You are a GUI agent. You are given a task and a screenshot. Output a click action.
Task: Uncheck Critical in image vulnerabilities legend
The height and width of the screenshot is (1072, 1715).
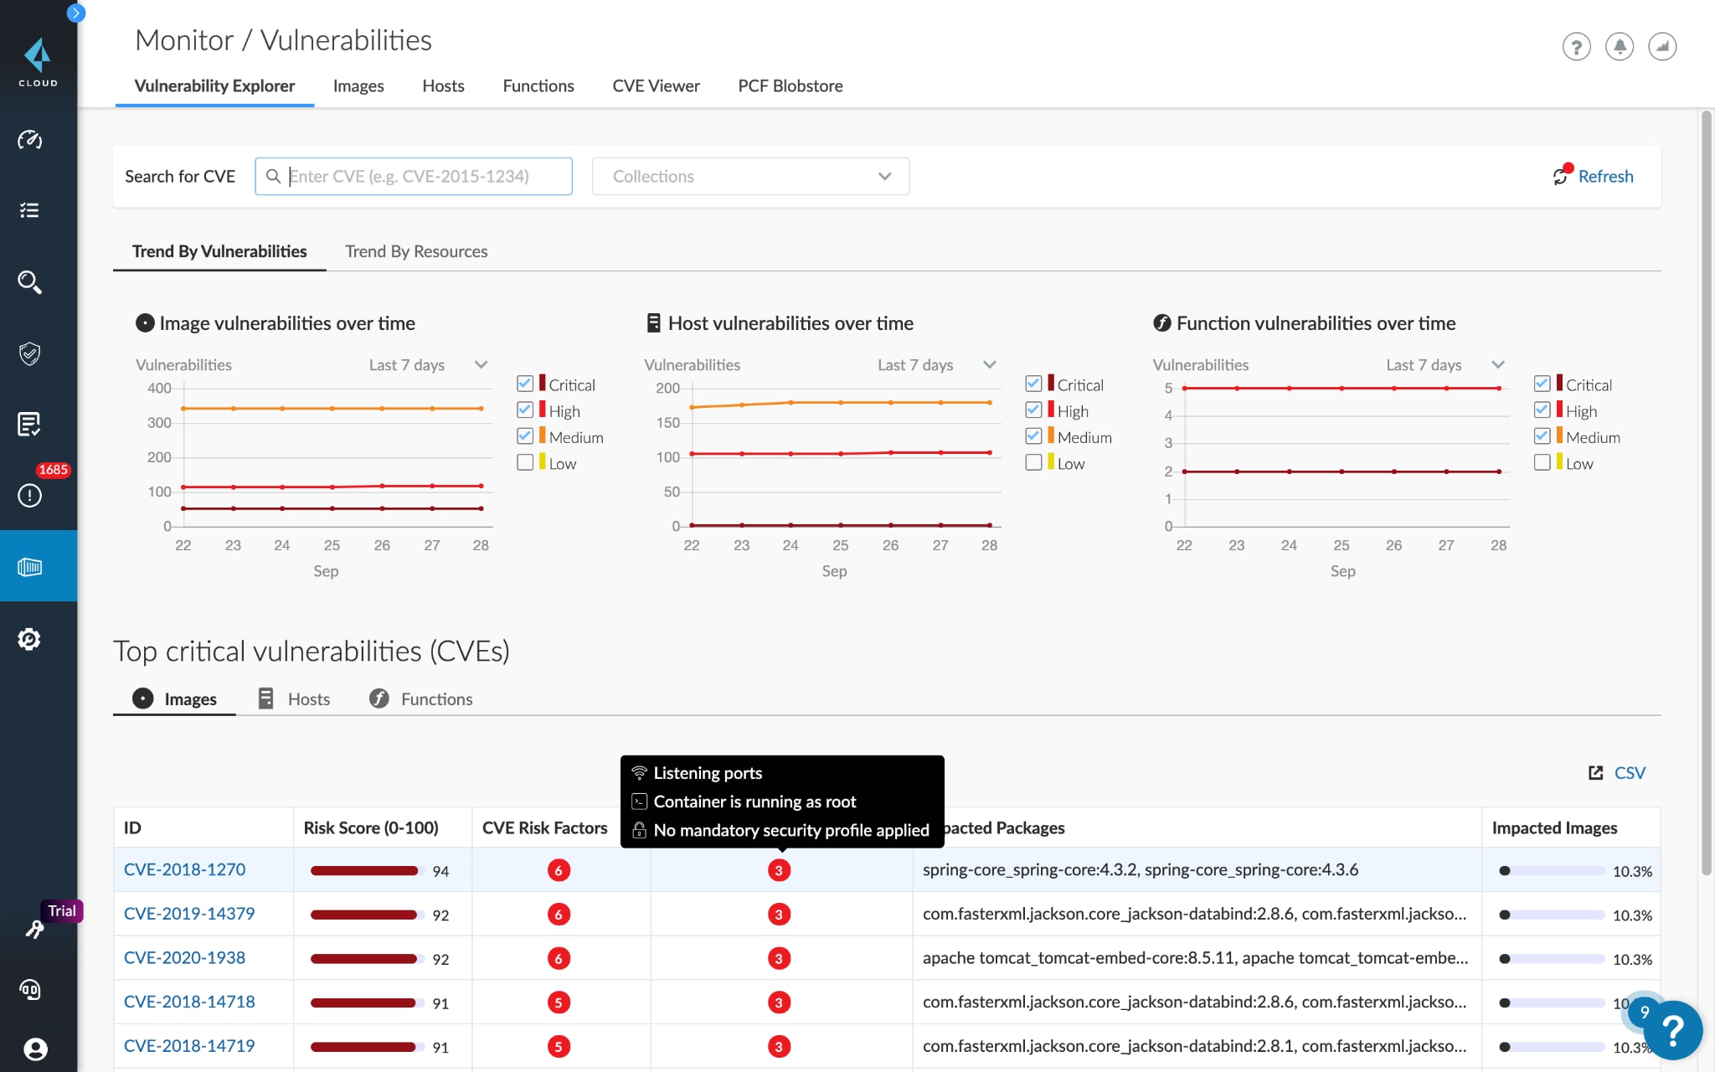coord(525,384)
